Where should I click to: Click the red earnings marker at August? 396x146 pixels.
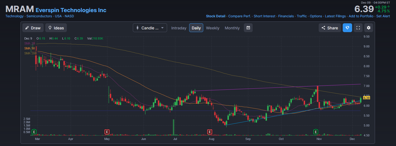point(210,132)
